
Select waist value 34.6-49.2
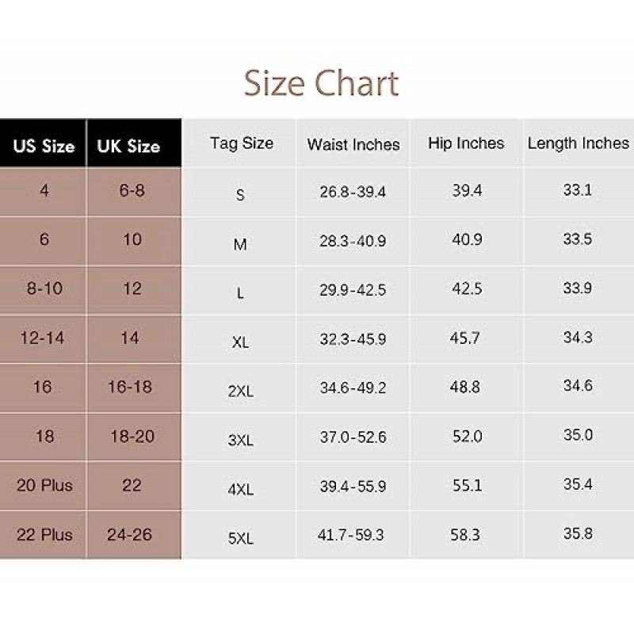[353, 388]
